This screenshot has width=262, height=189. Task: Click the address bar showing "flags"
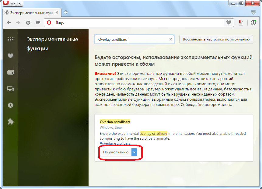pyautogui.click(x=137, y=23)
